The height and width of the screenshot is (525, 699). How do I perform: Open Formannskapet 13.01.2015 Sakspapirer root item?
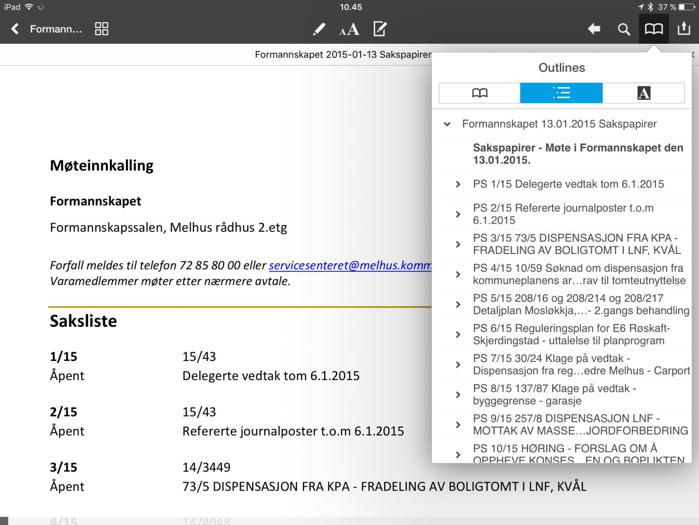pos(559,124)
